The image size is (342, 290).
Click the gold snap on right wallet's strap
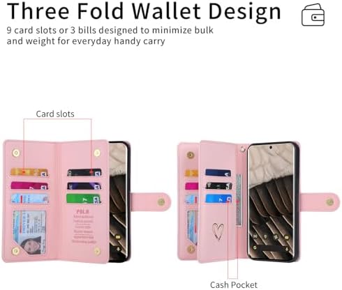tap(330, 202)
